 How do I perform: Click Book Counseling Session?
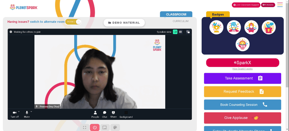point(242,105)
